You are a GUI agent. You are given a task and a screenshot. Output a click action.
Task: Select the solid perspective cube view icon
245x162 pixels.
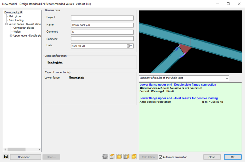click(134, 157)
